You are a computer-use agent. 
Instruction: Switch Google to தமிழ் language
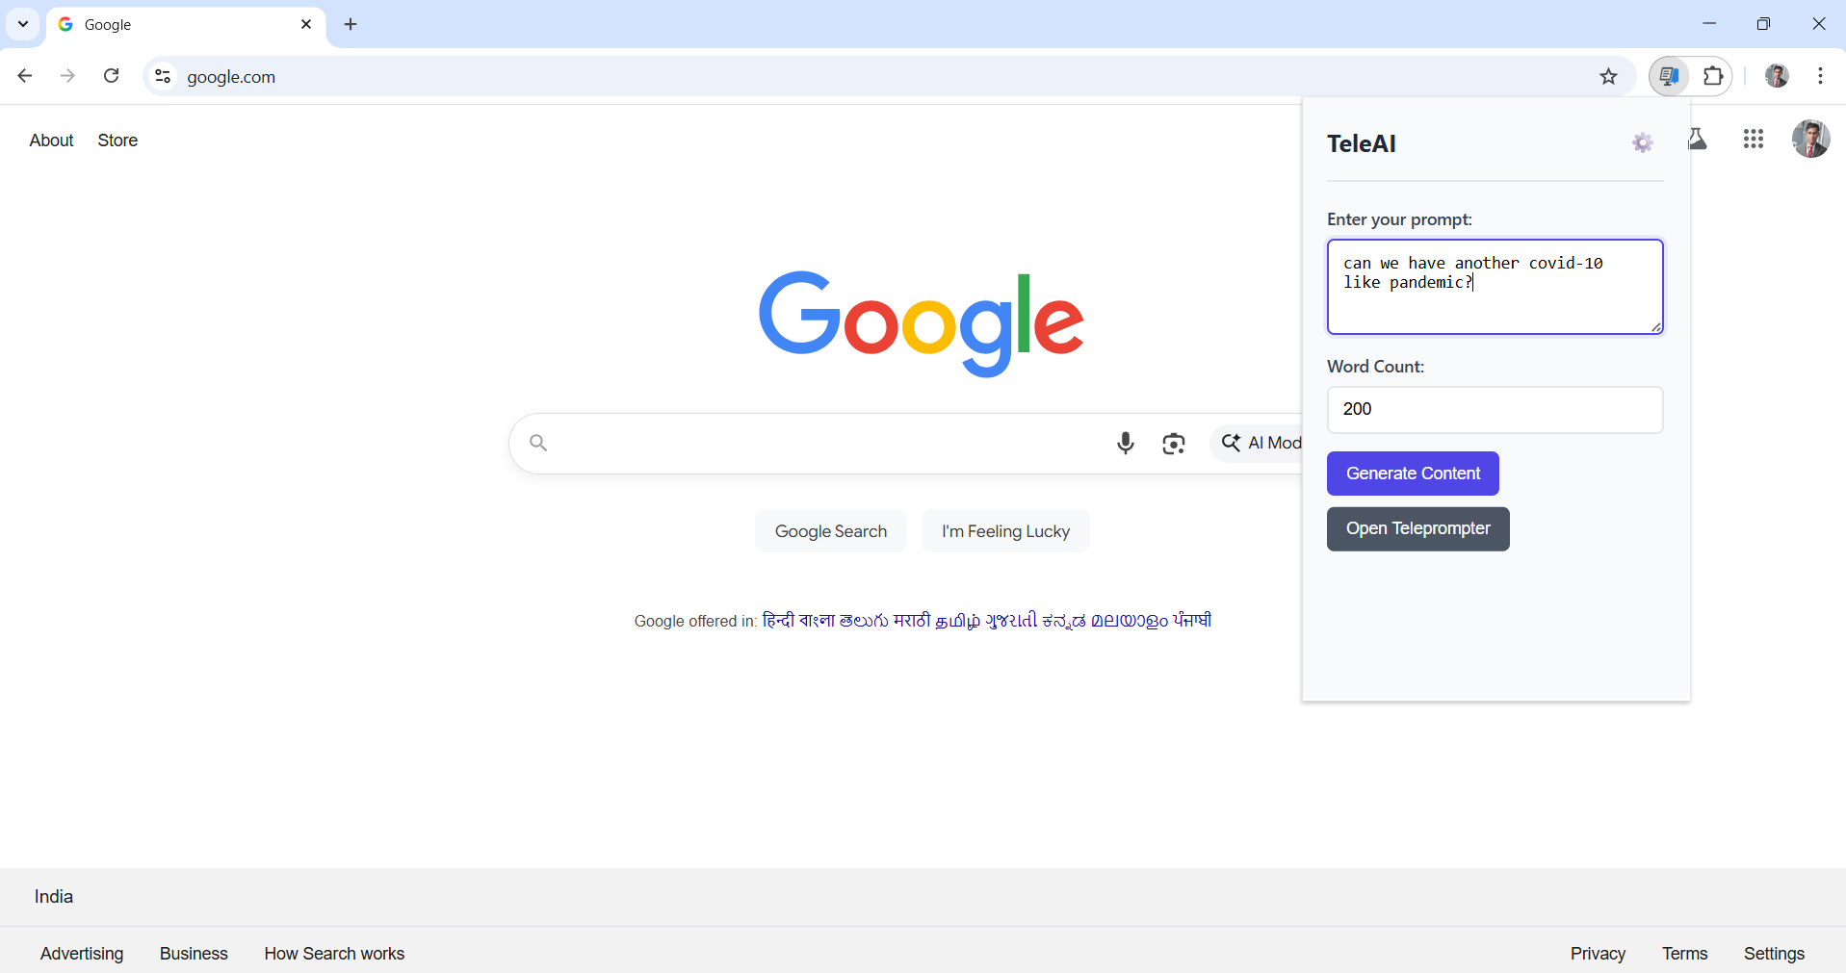958,621
